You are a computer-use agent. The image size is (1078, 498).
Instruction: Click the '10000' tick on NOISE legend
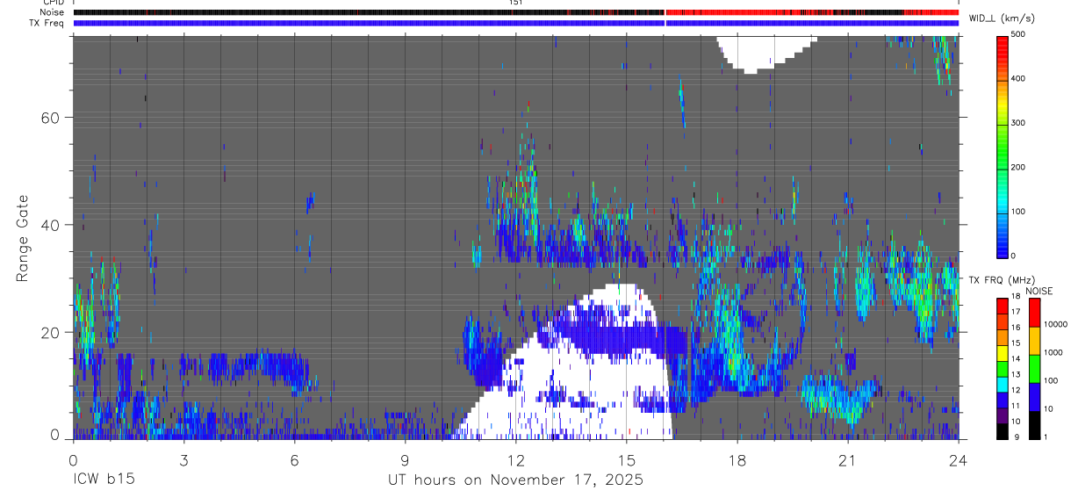pyautogui.click(x=1054, y=324)
